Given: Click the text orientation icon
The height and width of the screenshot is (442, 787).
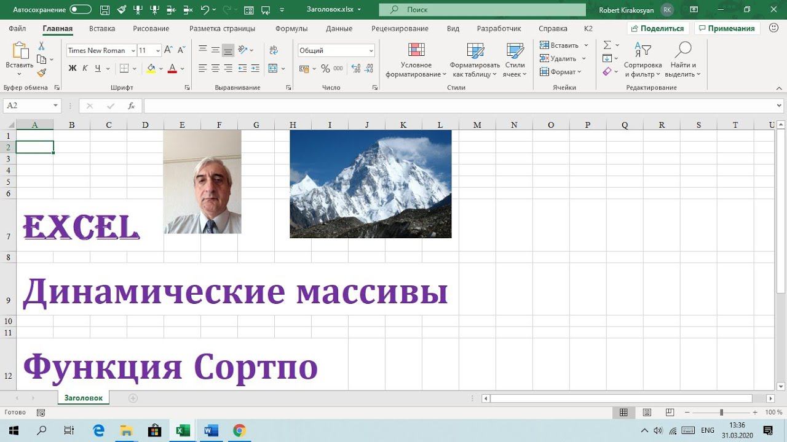Looking at the screenshot, I should [x=242, y=50].
